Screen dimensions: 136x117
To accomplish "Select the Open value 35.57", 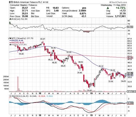I will click(x=25, y=8).
